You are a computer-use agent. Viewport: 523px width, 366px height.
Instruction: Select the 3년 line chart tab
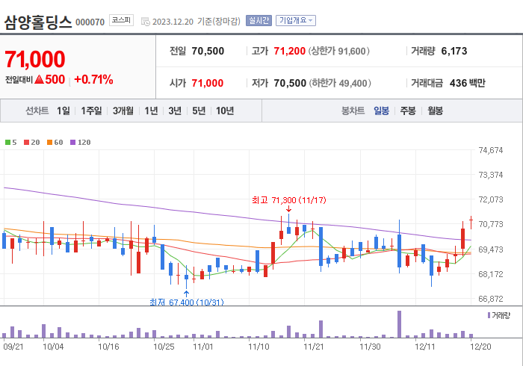coord(175,111)
